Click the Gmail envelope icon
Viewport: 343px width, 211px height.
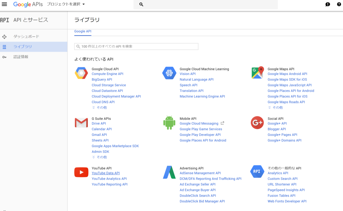tap(81, 123)
